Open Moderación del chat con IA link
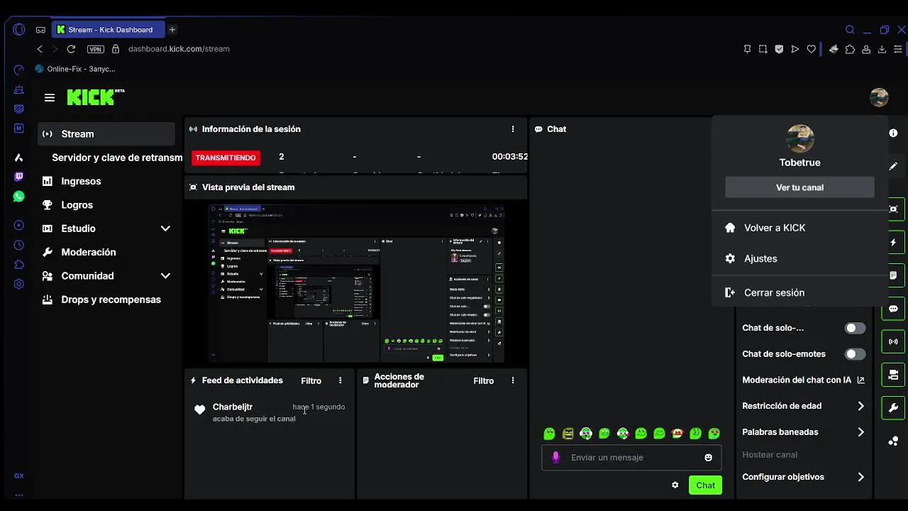The image size is (908, 511). 803,380
